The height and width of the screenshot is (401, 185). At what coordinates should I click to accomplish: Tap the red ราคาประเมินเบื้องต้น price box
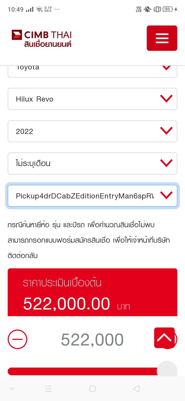click(x=92, y=292)
